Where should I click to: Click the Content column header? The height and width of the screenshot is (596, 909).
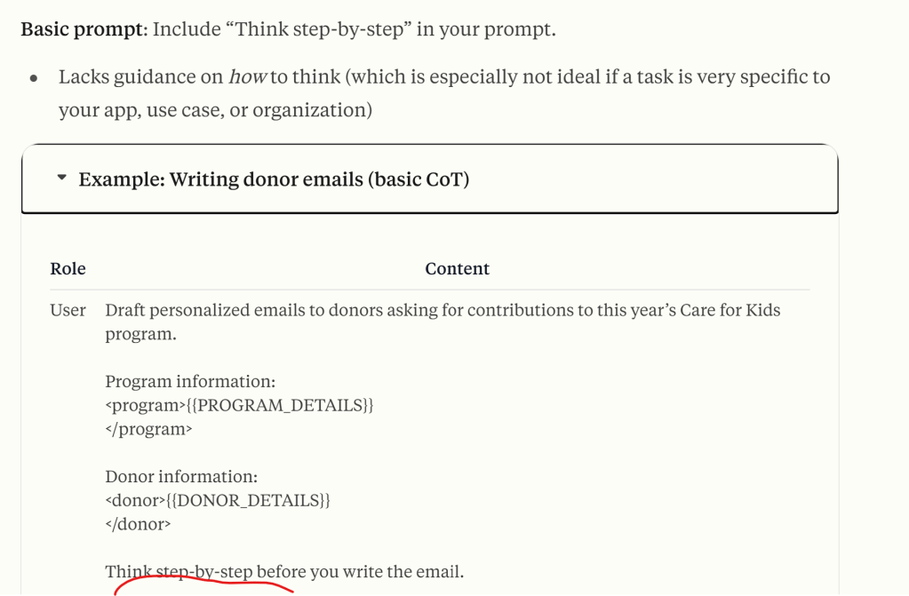[x=457, y=268]
